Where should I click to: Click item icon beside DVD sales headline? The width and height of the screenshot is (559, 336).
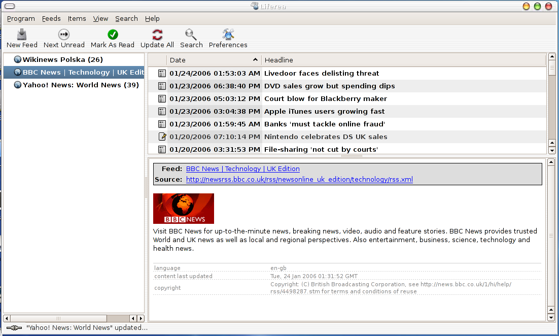[x=162, y=86]
